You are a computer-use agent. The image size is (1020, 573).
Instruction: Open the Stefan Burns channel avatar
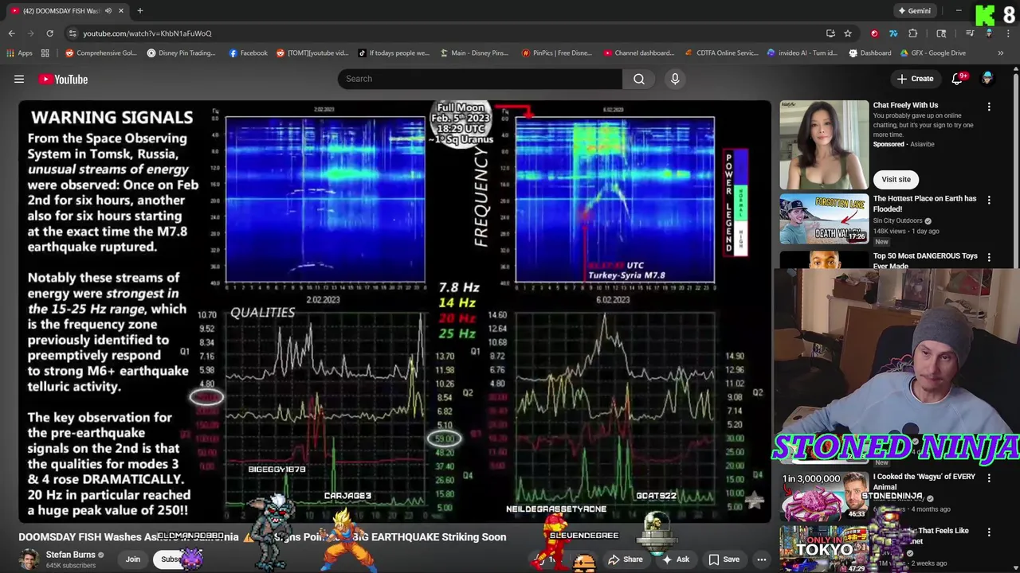click(x=29, y=560)
